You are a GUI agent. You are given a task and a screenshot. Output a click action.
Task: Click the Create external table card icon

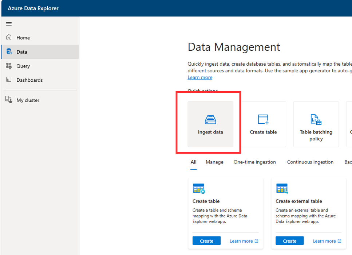[x=282, y=189]
